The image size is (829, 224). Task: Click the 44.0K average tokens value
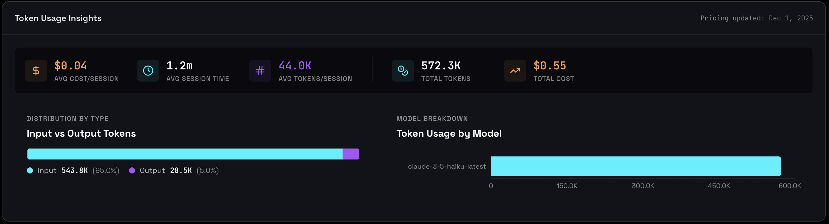[294, 65]
